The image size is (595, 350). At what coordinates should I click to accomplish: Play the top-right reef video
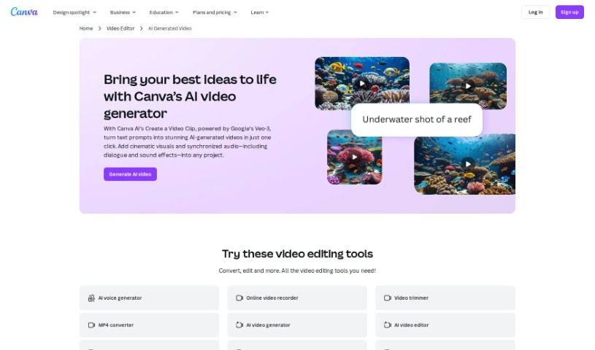(468, 86)
